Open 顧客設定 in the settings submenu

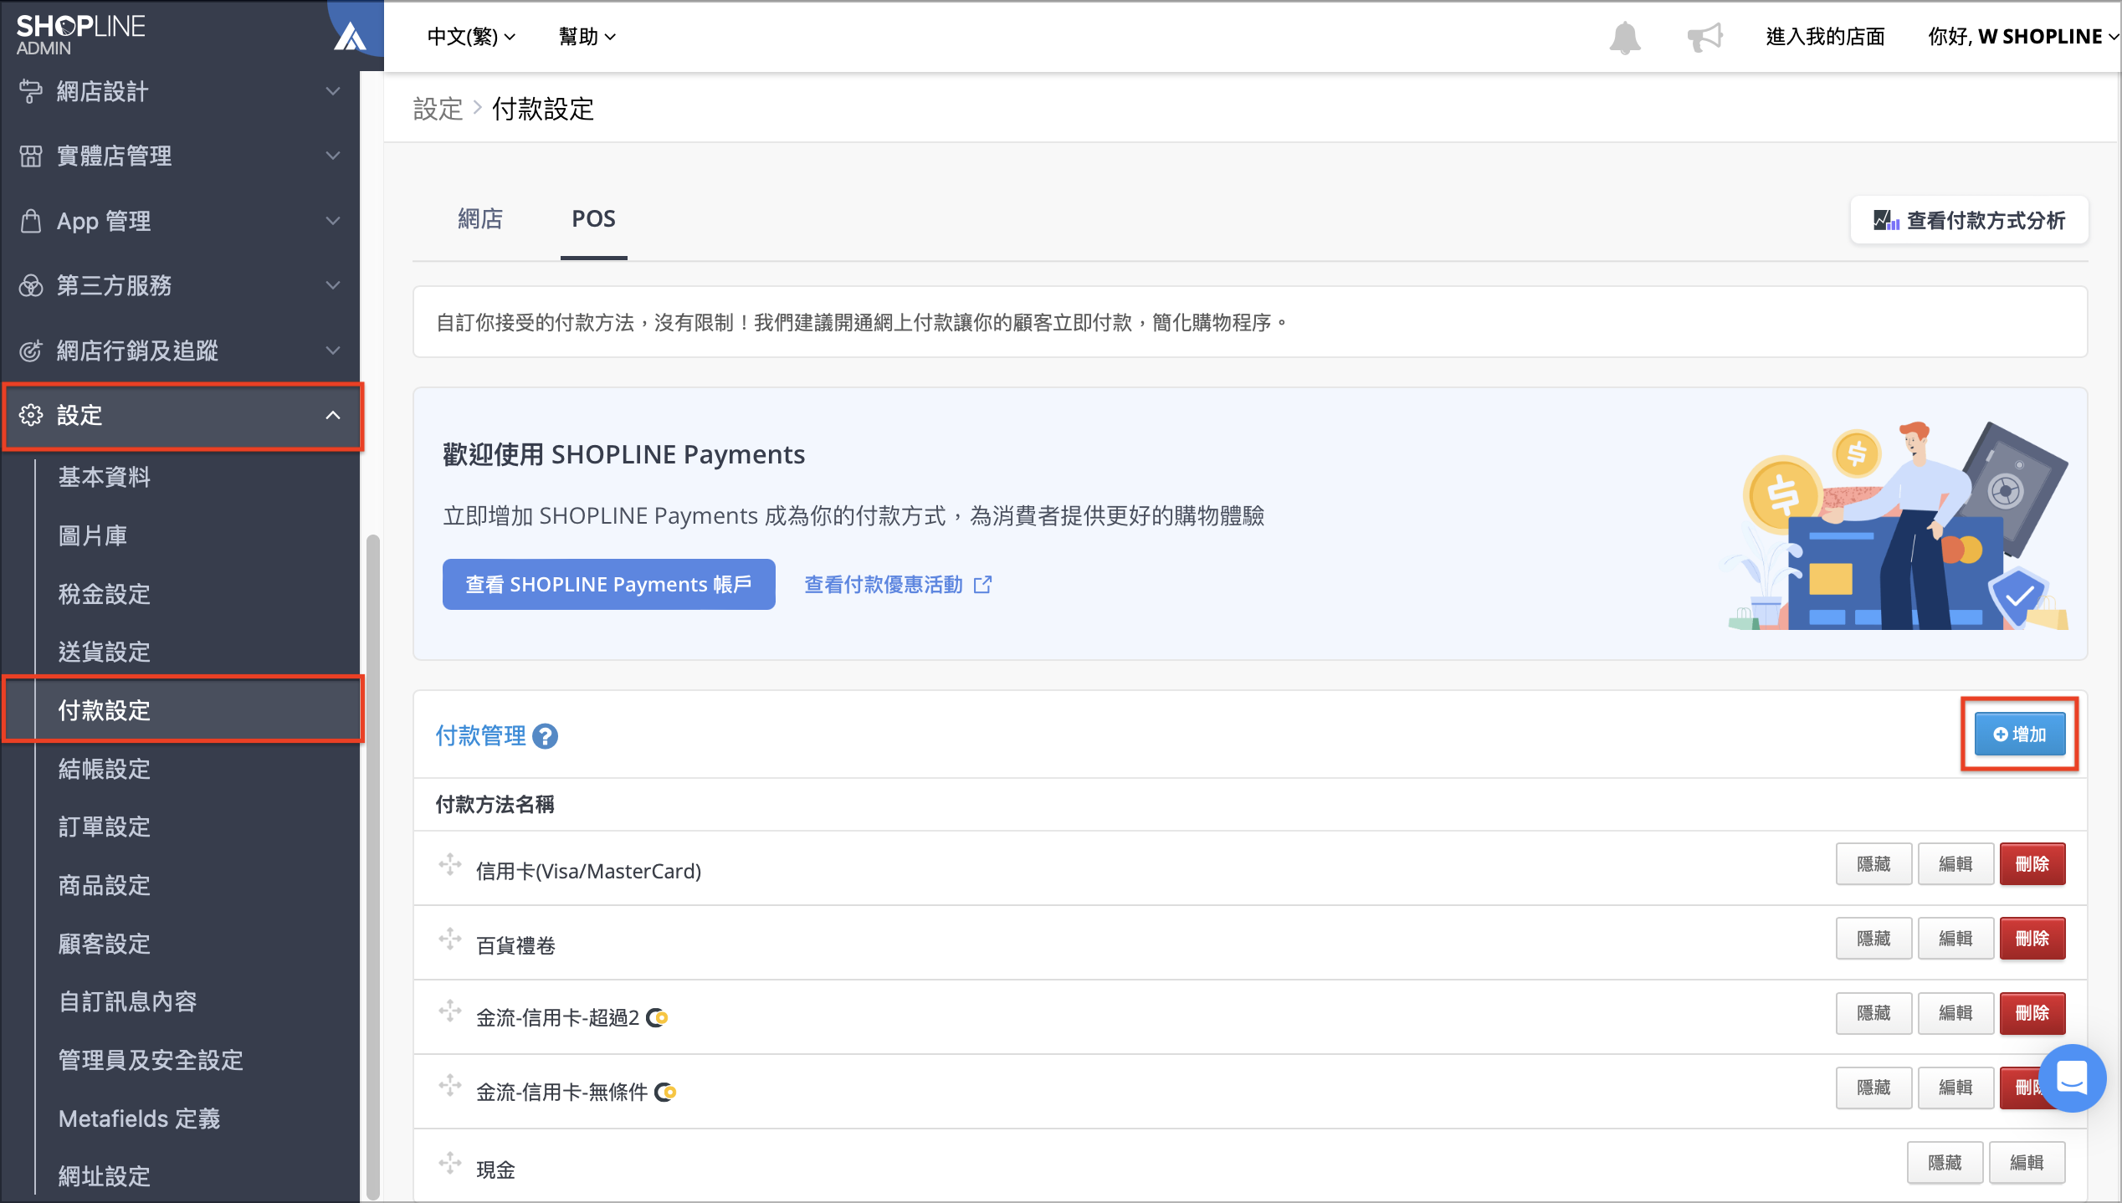click(x=104, y=944)
